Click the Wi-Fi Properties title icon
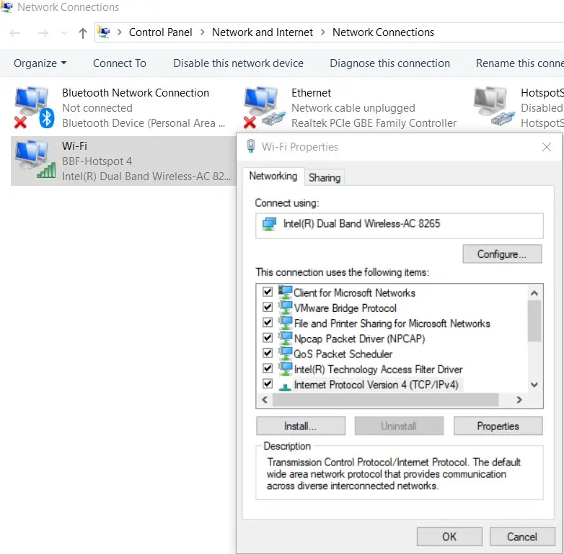The height and width of the screenshot is (554, 564). click(x=251, y=146)
